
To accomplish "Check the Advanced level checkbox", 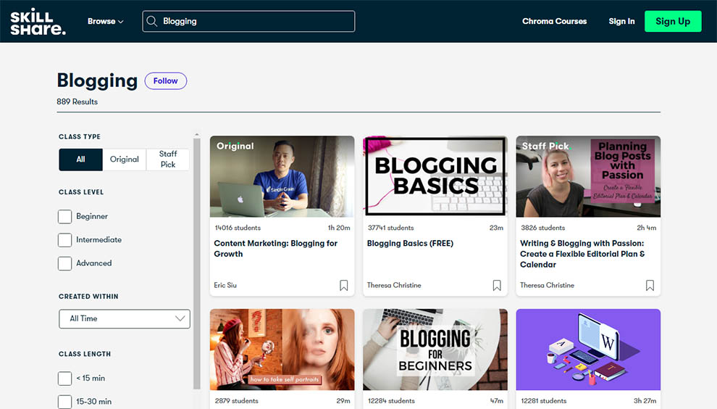I will [65, 263].
